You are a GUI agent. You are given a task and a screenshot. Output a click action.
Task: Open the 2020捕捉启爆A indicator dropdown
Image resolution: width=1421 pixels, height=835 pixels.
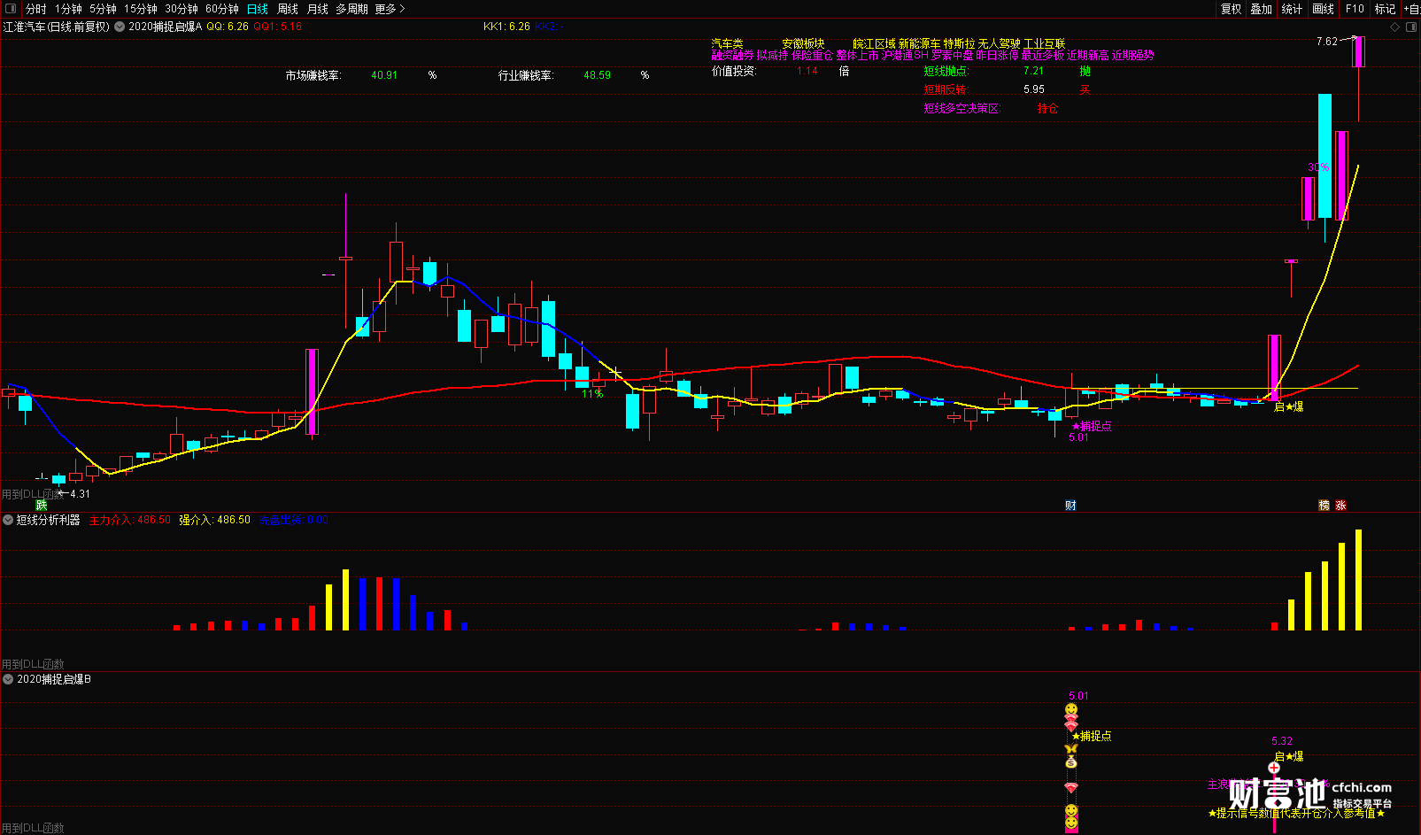(120, 27)
